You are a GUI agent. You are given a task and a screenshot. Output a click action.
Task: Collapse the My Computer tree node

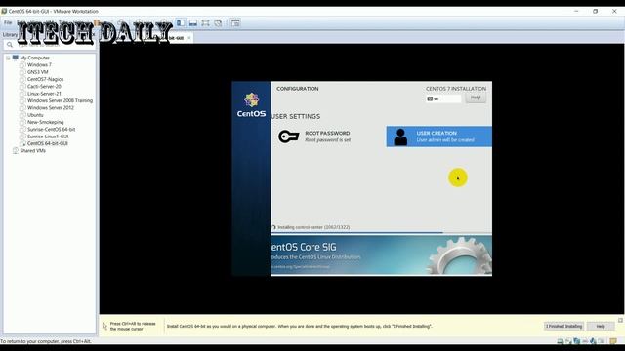[x=8, y=58]
